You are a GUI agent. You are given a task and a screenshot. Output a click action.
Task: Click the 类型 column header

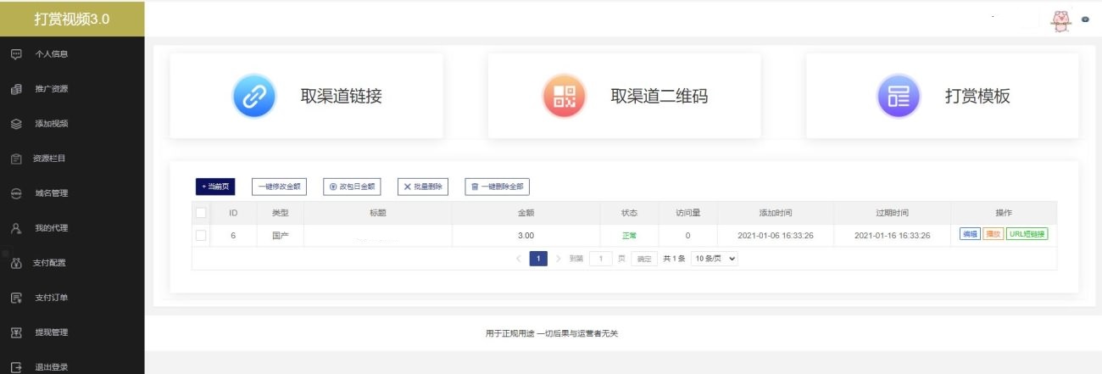(x=280, y=213)
